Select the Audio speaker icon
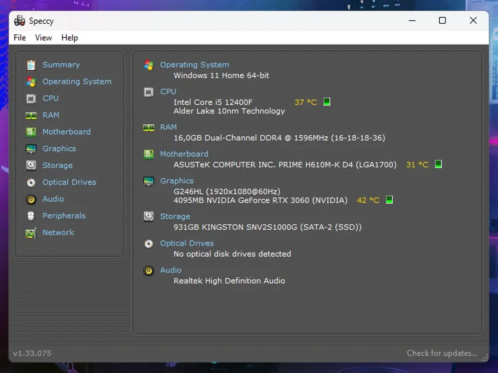The image size is (498, 373). tap(31, 199)
